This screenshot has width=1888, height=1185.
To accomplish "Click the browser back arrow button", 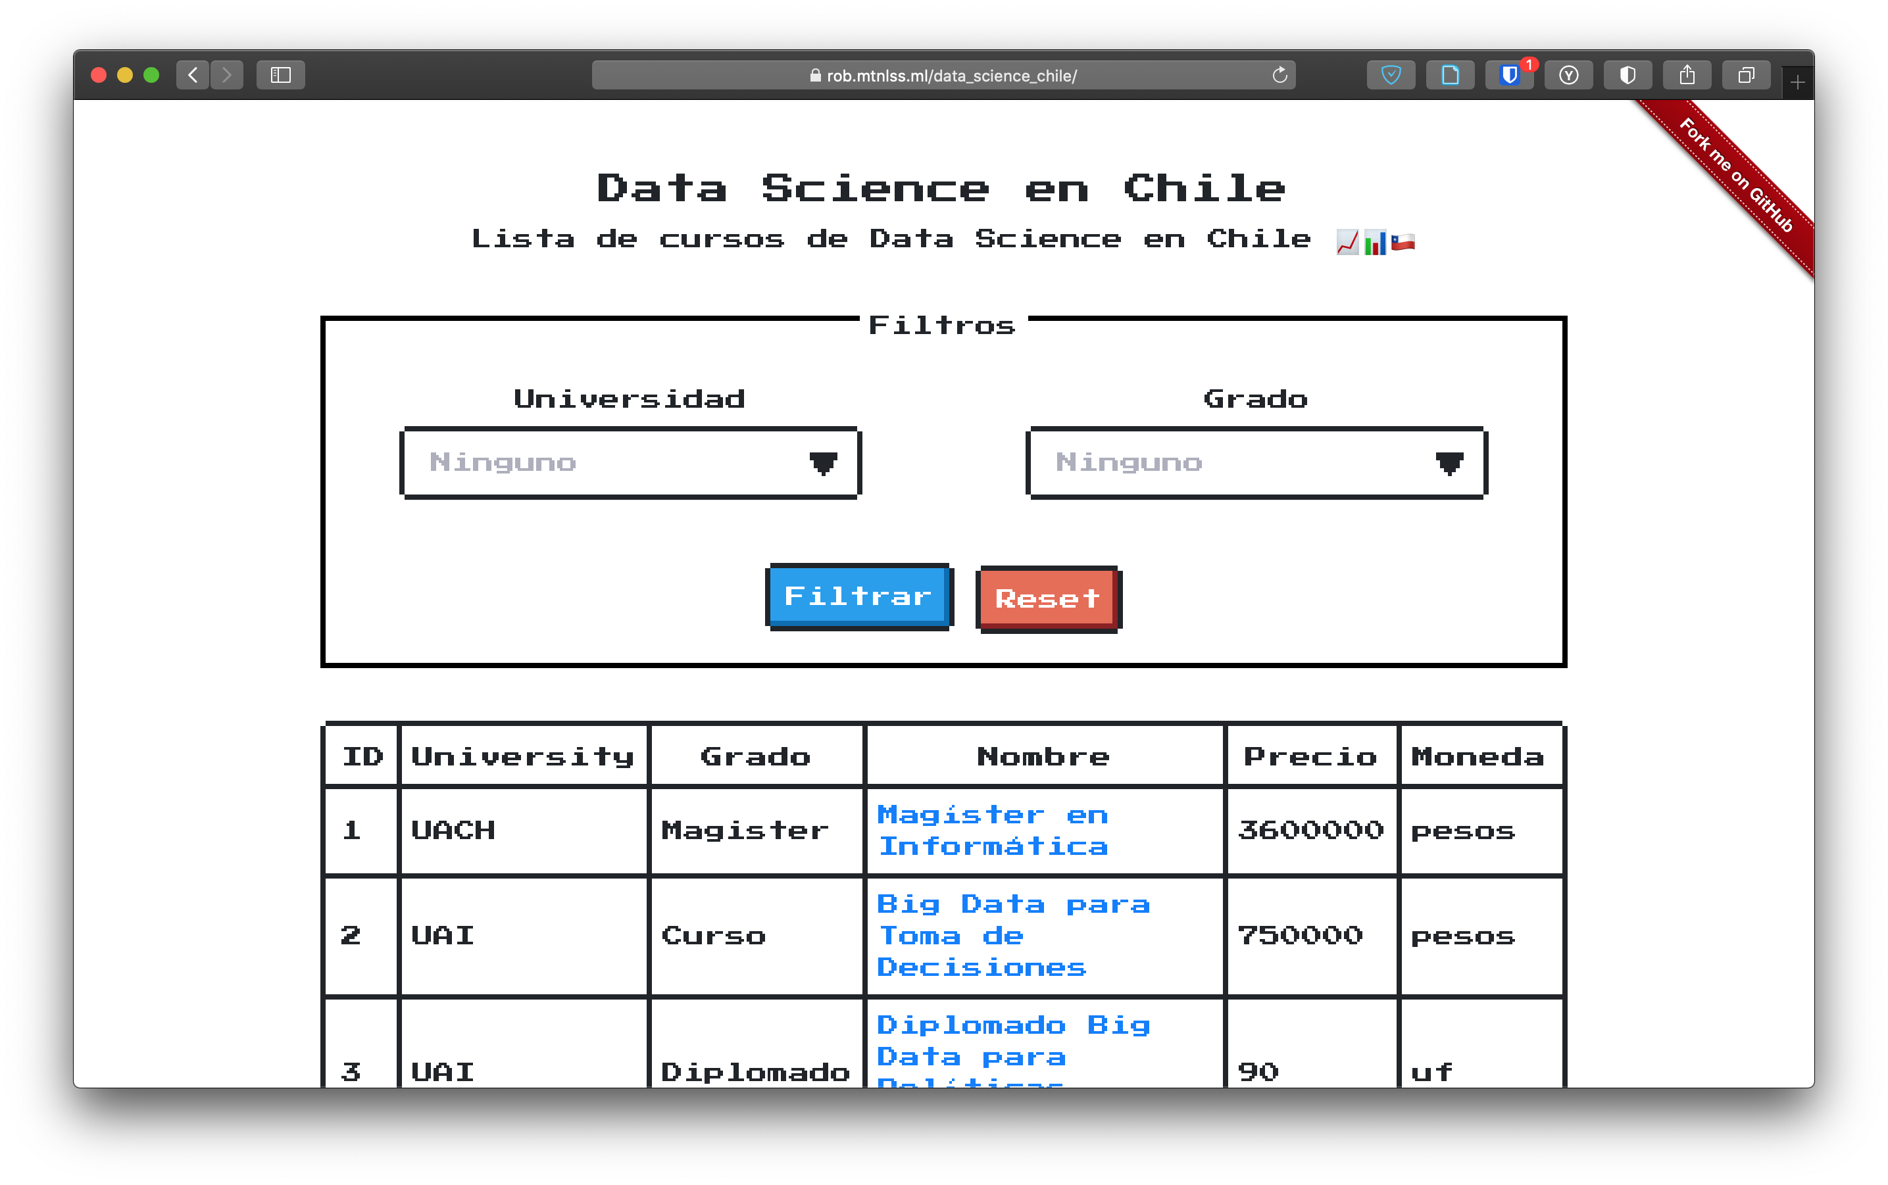I will click(x=193, y=75).
